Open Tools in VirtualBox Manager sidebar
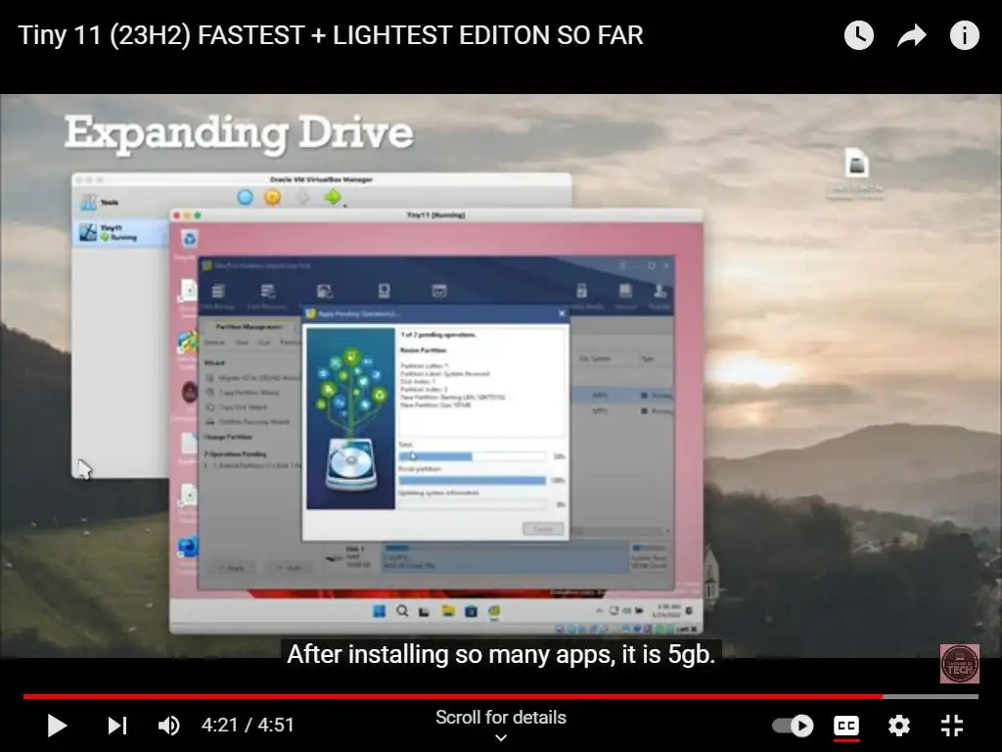 pyautogui.click(x=101, y=203)
